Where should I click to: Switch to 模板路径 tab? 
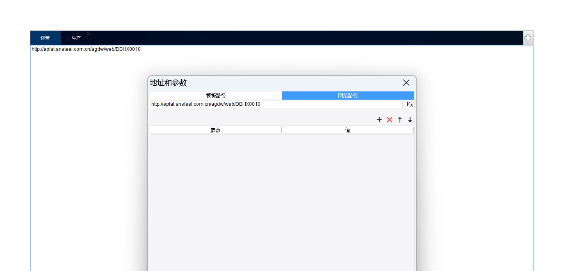(216, 96)
